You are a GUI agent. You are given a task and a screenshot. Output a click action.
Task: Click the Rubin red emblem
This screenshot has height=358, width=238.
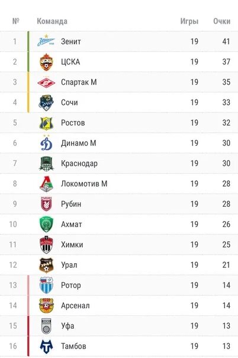pyautogui.click(x=46, y=204)
